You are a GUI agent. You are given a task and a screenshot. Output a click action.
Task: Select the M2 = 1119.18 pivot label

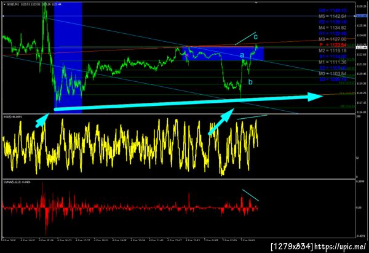click(x=333, y=50)
